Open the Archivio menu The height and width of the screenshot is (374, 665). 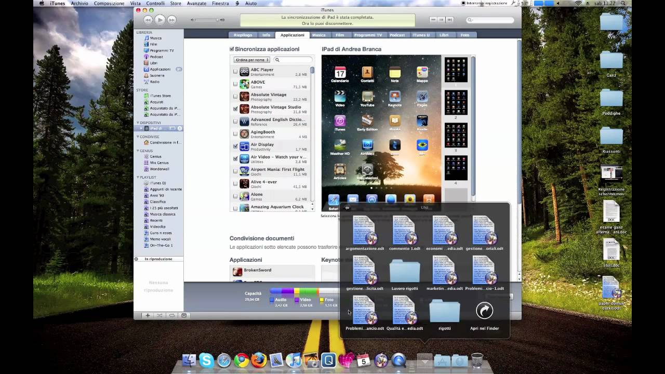tap(79, 3)
